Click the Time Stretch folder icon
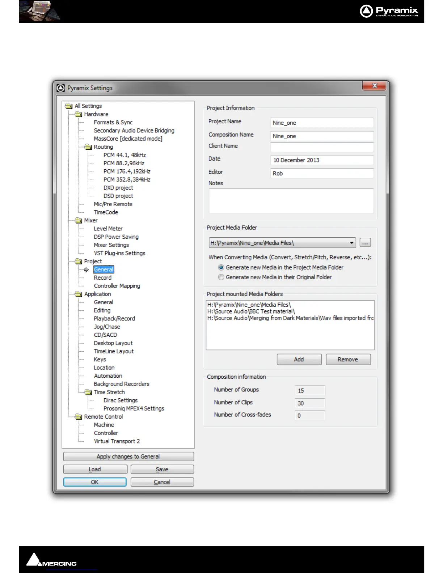This screenshot has height=573, width=443. [x=88, y=392]
